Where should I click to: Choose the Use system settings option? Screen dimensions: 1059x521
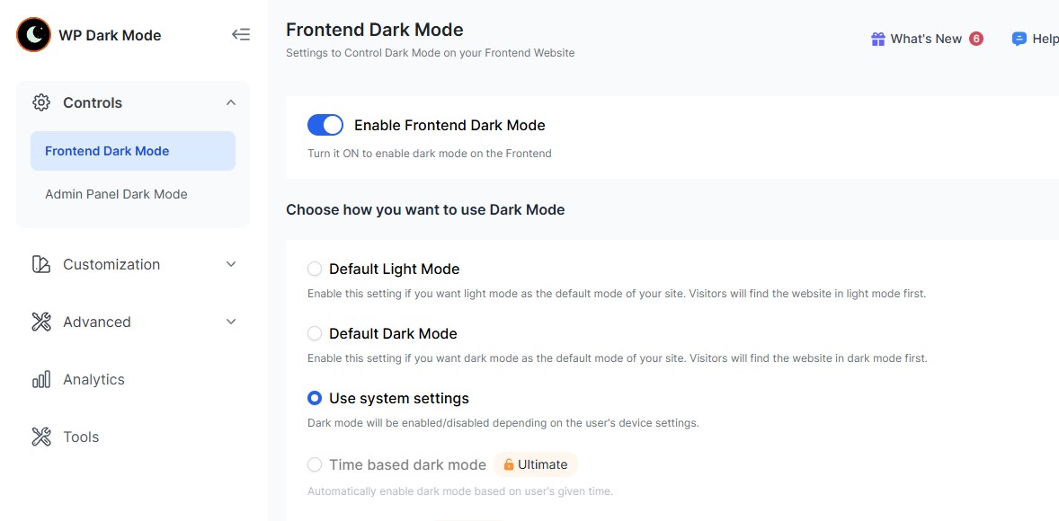pyautogui.click(x=315, y=398)
